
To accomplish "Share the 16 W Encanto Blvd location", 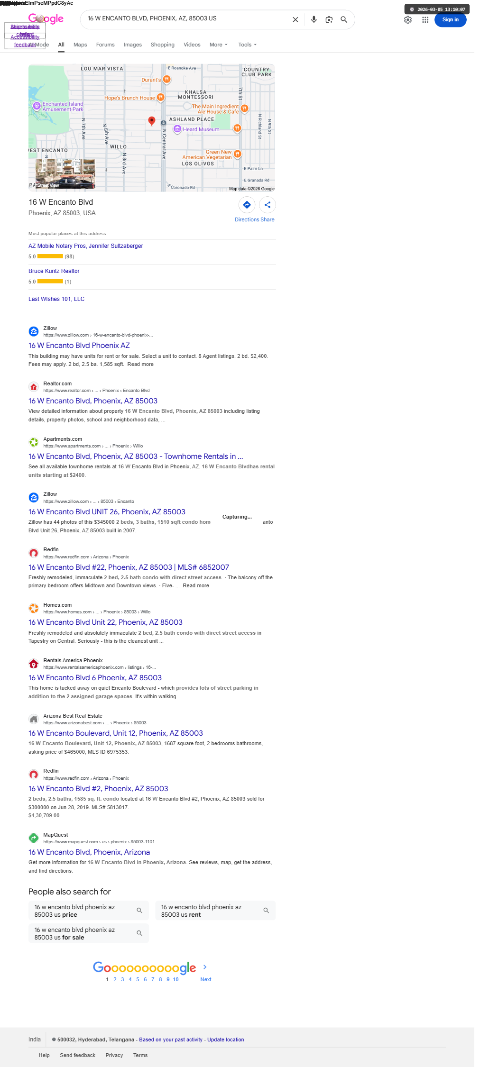I will pyautogui.click(x=268, y=205).
